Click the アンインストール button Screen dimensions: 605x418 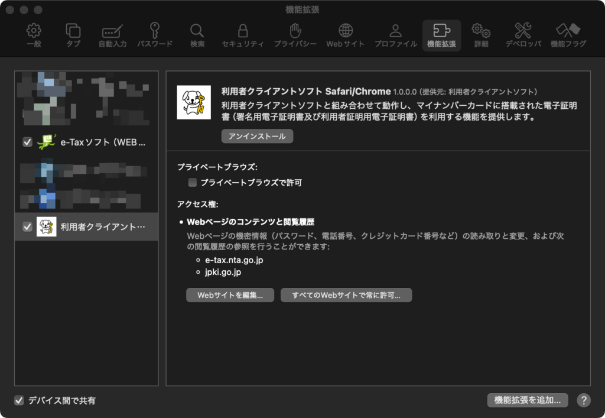point(257,136)
